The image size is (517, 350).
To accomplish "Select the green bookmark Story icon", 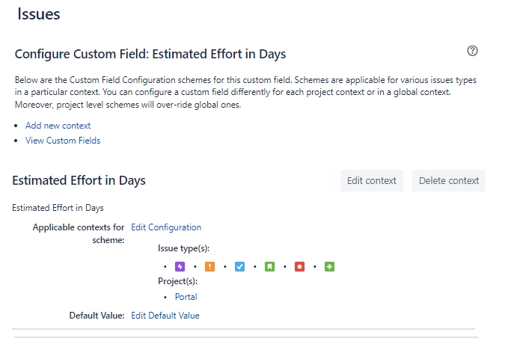I will (269, 266).
